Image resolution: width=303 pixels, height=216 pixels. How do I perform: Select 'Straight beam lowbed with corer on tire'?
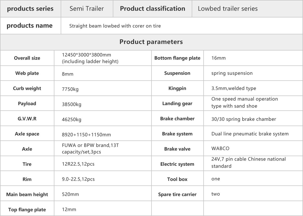[115, 26]
